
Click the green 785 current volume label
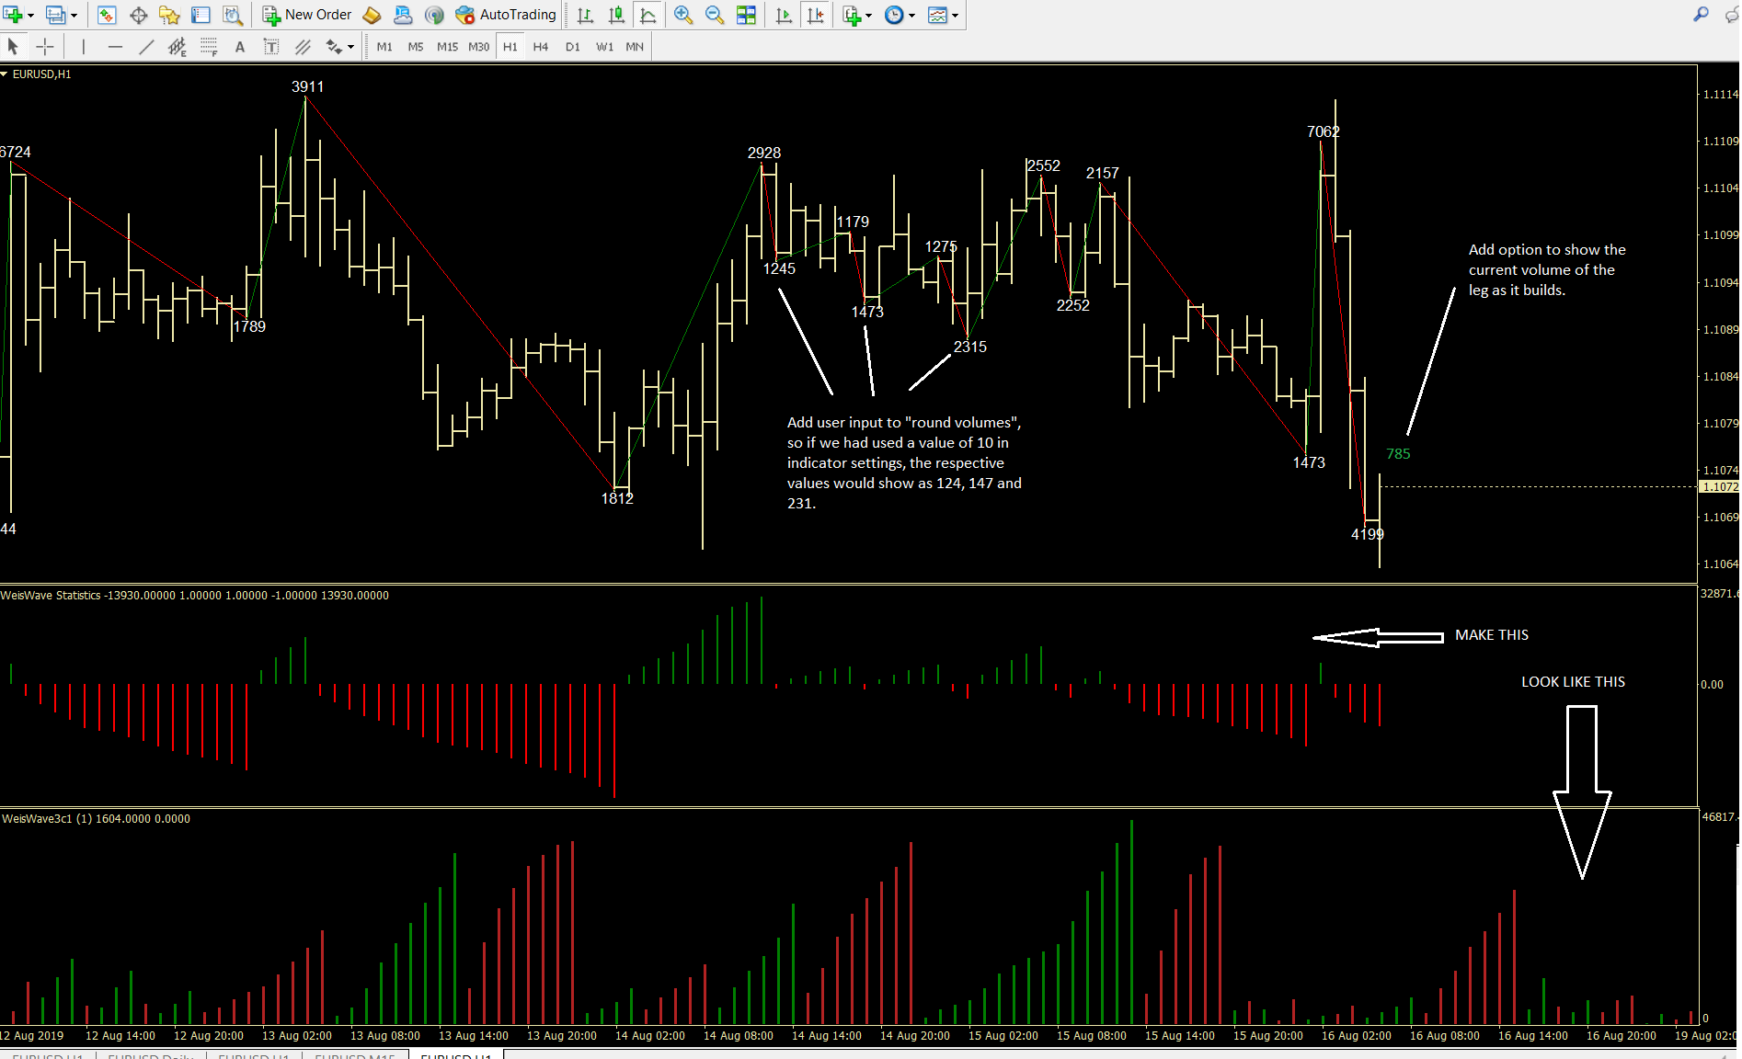coord(1398,453)
